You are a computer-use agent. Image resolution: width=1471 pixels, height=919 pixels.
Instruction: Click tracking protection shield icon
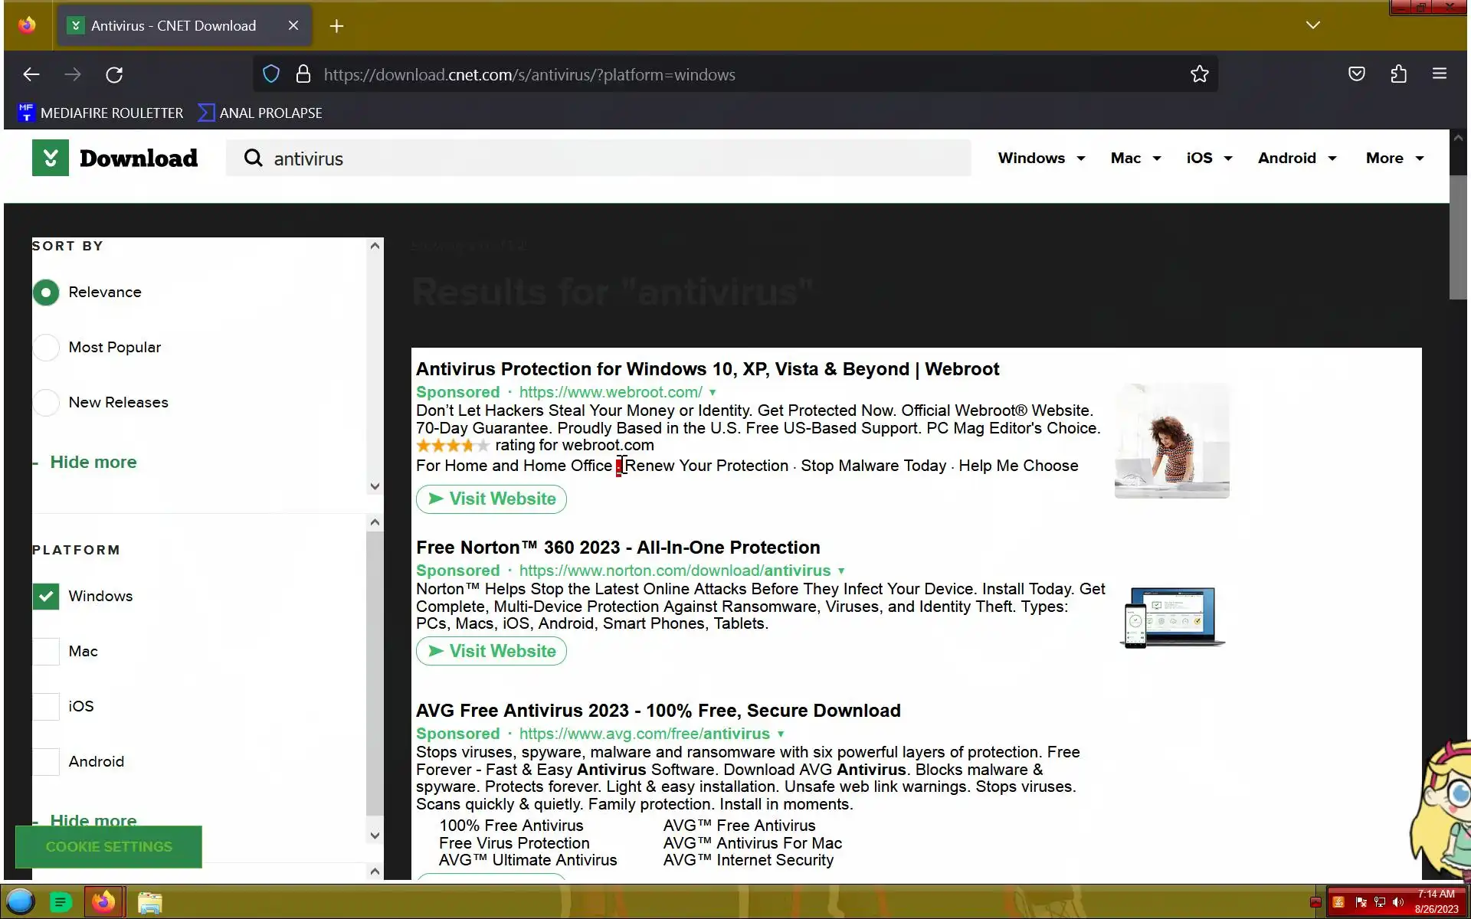coord(271,74)
